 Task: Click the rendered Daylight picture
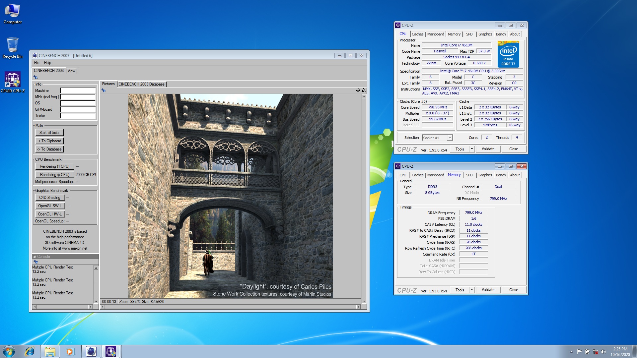[x=230, y=196]
